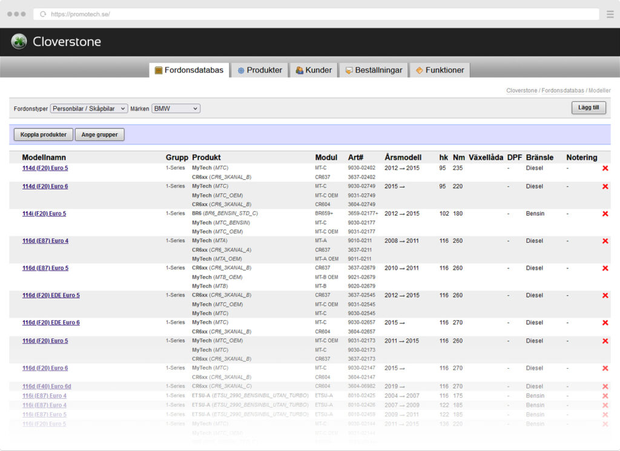
Task: Open the 116d (F20) Euro 5 model link
Action: pyautogui.click(x=45, y=341)
